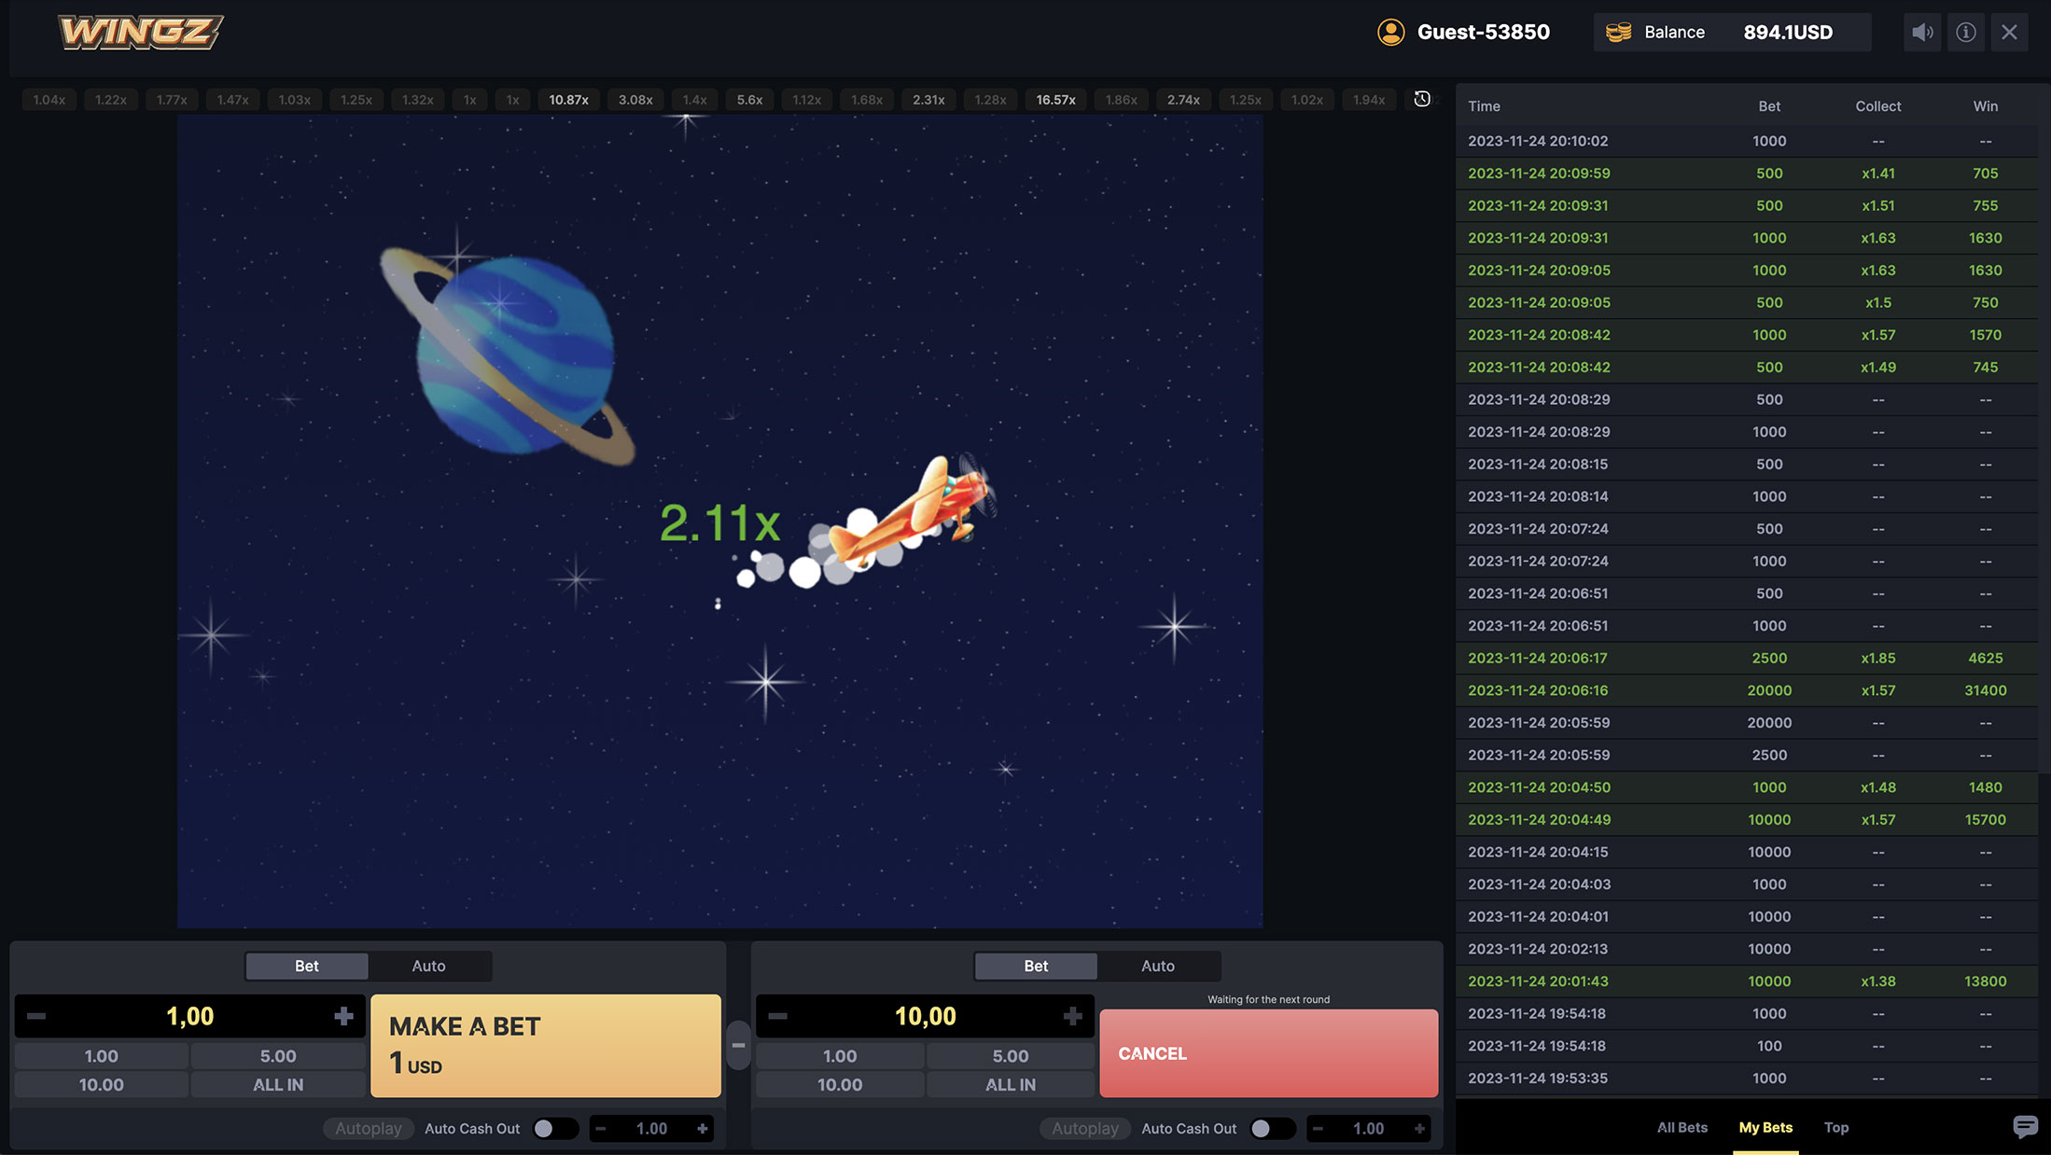Open round history clock icon
2051x1155 pixels.
1421,99
